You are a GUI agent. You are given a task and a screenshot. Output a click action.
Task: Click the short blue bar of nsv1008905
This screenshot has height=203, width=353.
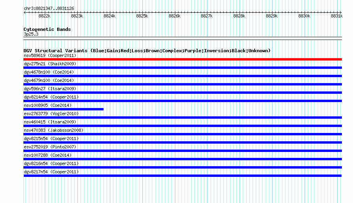(63, 109)
